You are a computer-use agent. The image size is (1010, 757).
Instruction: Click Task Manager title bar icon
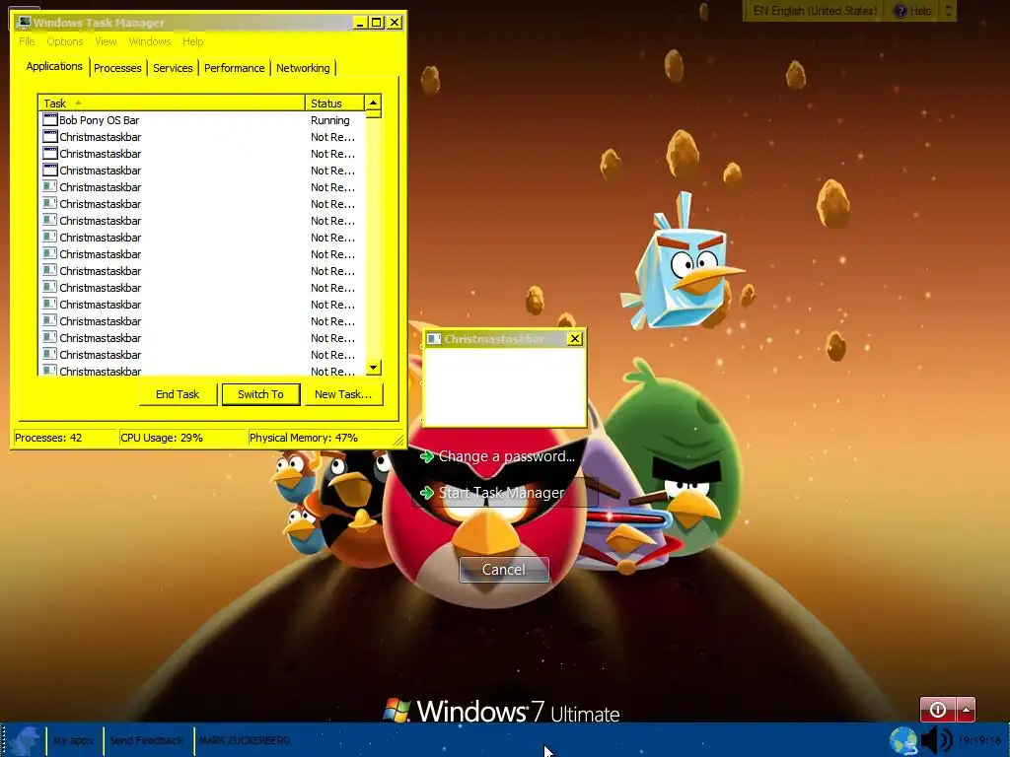click(24, 22)
